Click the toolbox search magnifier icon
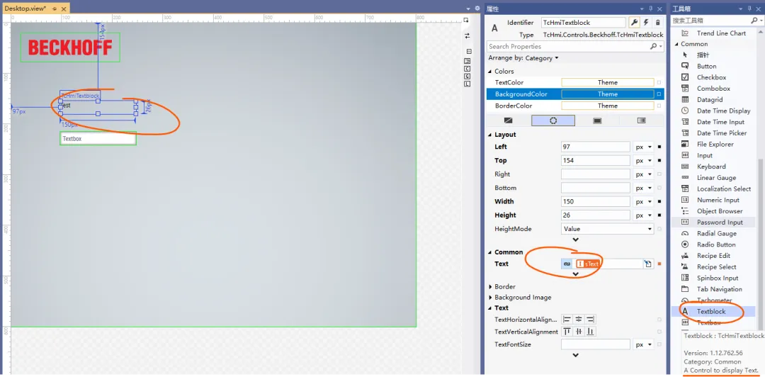Viewport: 765px width, 377px height. point(754,21)
